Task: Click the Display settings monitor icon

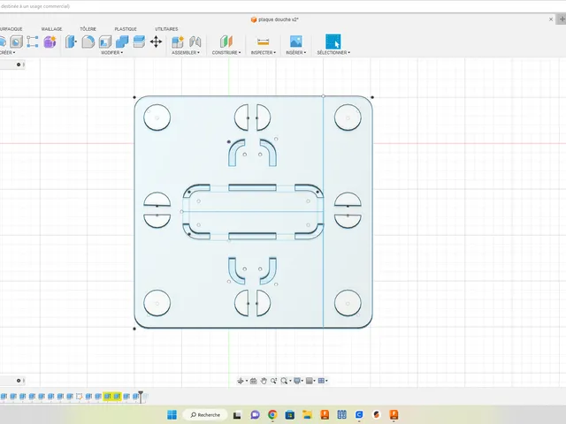Action: (x=297, y=381)
